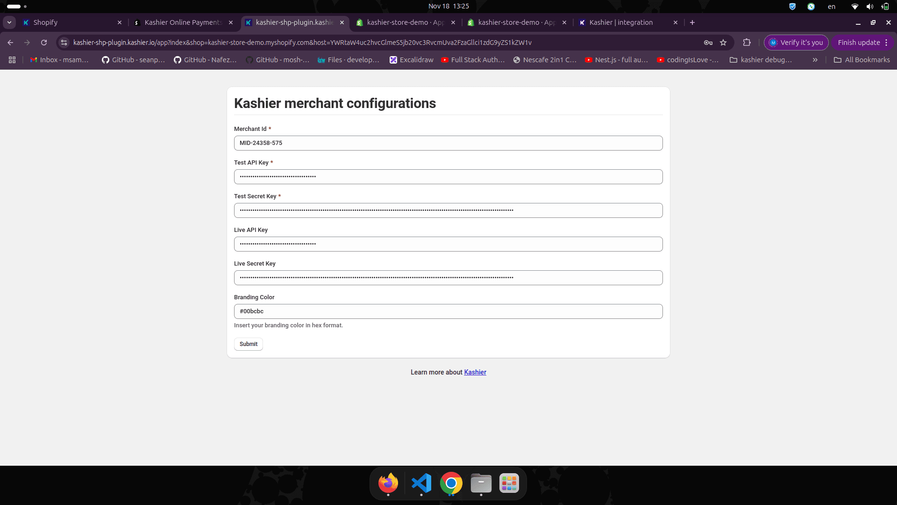Open the site information icon in address bar
This screenshot has width=897, height=505.
pos(64,43)
